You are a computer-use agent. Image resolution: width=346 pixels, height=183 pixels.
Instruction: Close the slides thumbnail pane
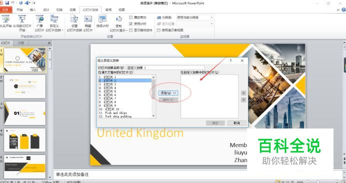pos(49,43)
